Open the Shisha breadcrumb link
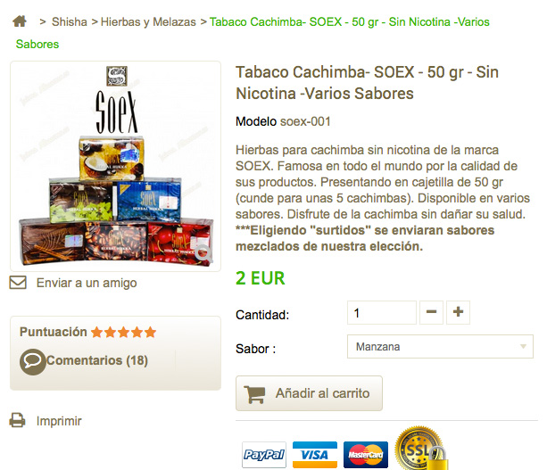 [x=70, y=22]
